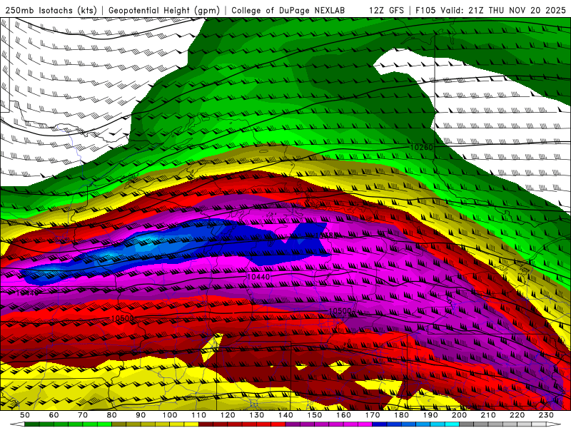Click the 150 value on the color scale
571x428 pixels.
[315, 415]
